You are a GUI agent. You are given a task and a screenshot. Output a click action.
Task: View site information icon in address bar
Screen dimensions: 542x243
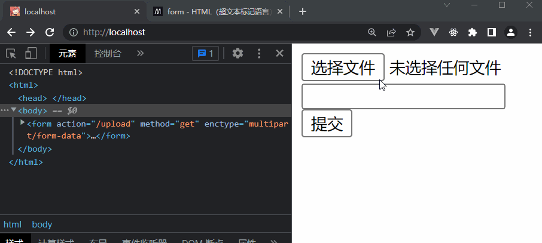(73, 32)
